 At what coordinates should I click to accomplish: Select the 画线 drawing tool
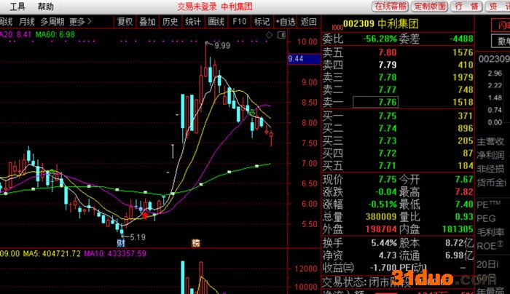click(x=216, y=21)
